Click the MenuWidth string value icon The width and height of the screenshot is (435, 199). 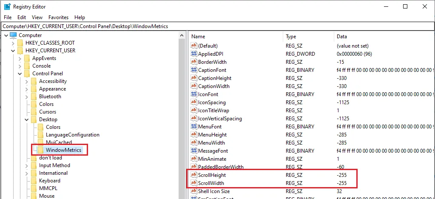coord(193,142)
